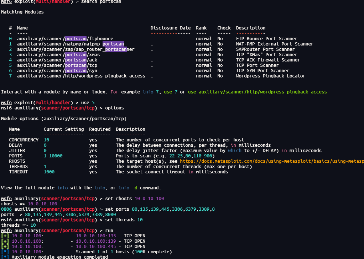Click the [*] marker beside Auxiliary module execution completed
This screenshot has width=364, height=259.
pos(5,257)
